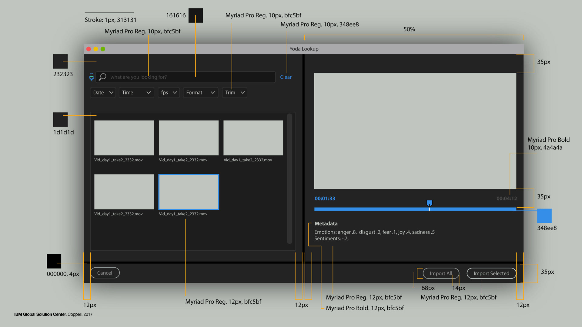Open the Date filter dropdown
The width and height of the screenshot is (582, 327).
[103, 93]
